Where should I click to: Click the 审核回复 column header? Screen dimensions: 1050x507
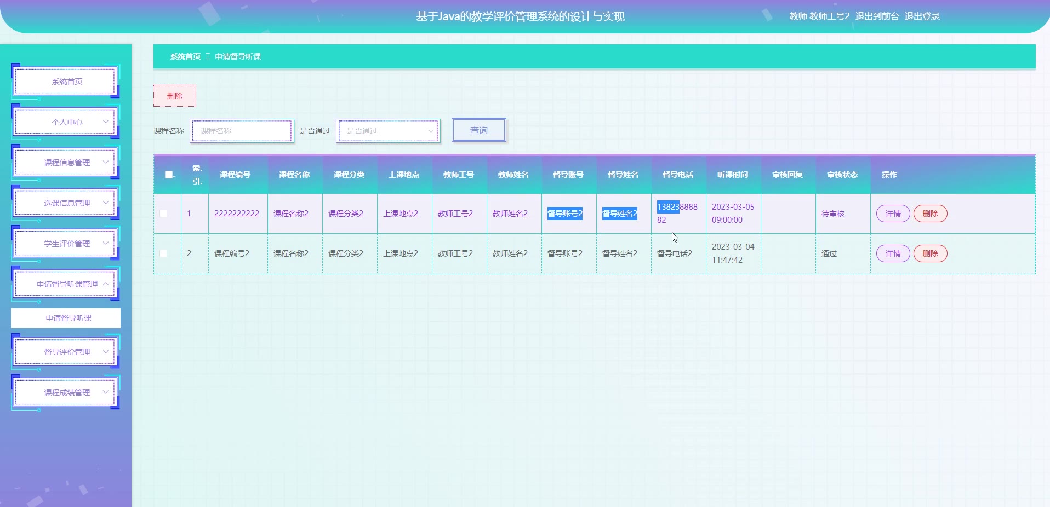[x=787, y=175]
